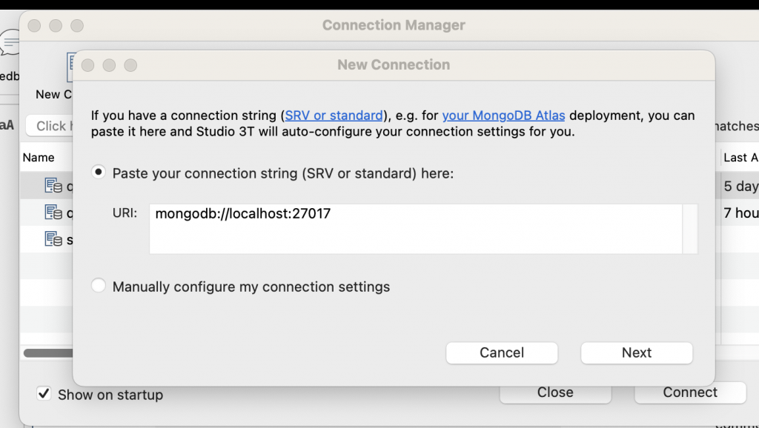
Task: Click the Close button in Connection Manager
Action: [x=555, y=392]
